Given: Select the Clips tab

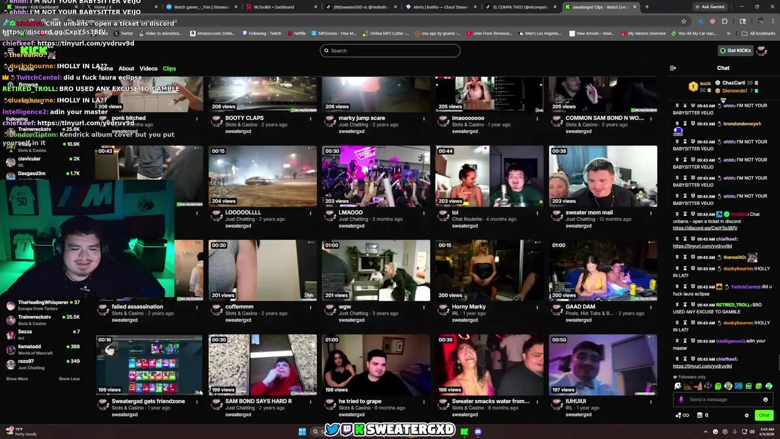Looking at the screenshot, I should click(x=169, y=68).
